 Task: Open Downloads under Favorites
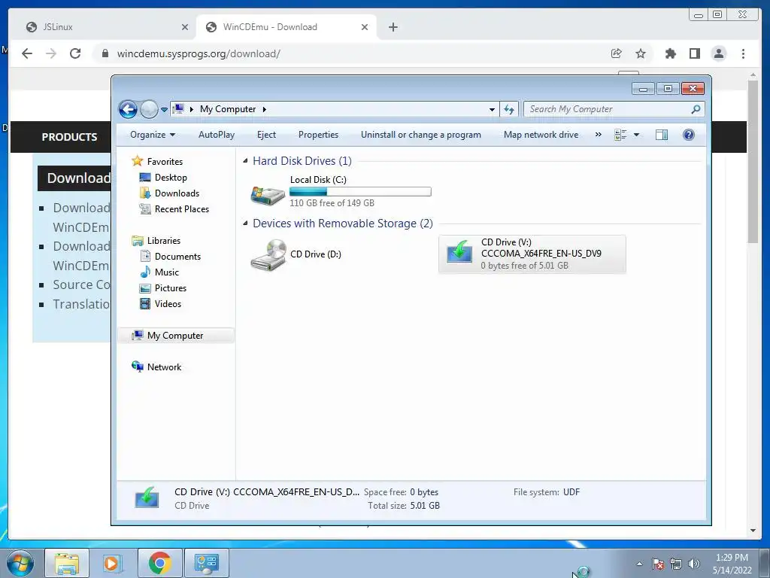coord(177,193)
